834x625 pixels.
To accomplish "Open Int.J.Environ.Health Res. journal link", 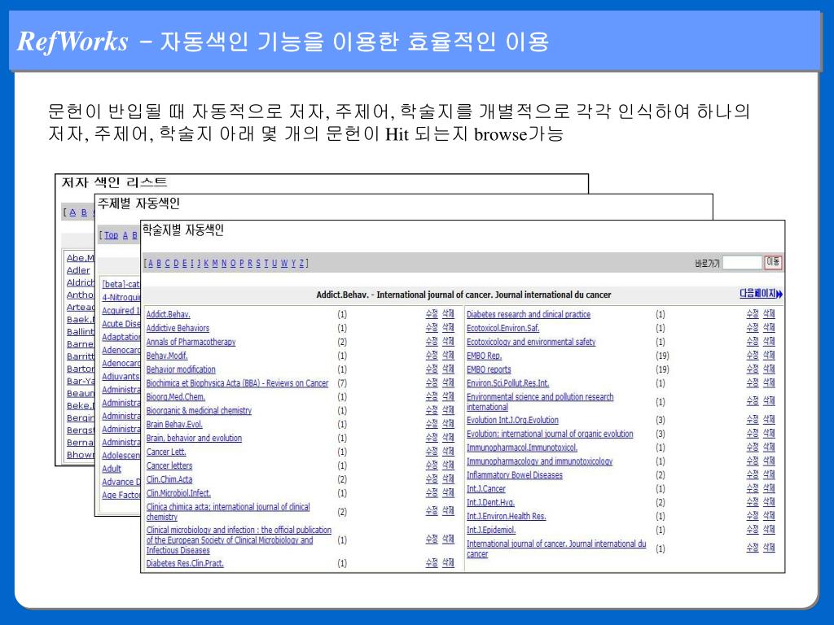I will (x=507, y=517).
